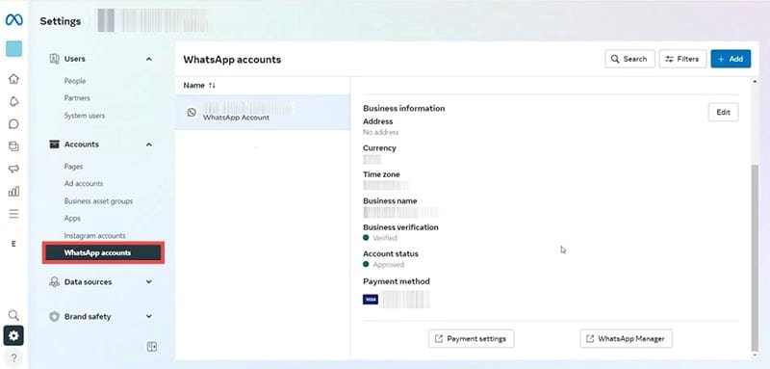Select WhatsApp accounts in sidebar
The width and height of the screenshot is (770, 369).
[103, 253]
